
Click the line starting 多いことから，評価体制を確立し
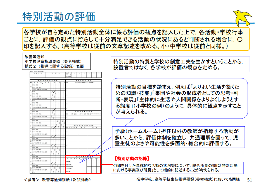click(x=176, y=137)
